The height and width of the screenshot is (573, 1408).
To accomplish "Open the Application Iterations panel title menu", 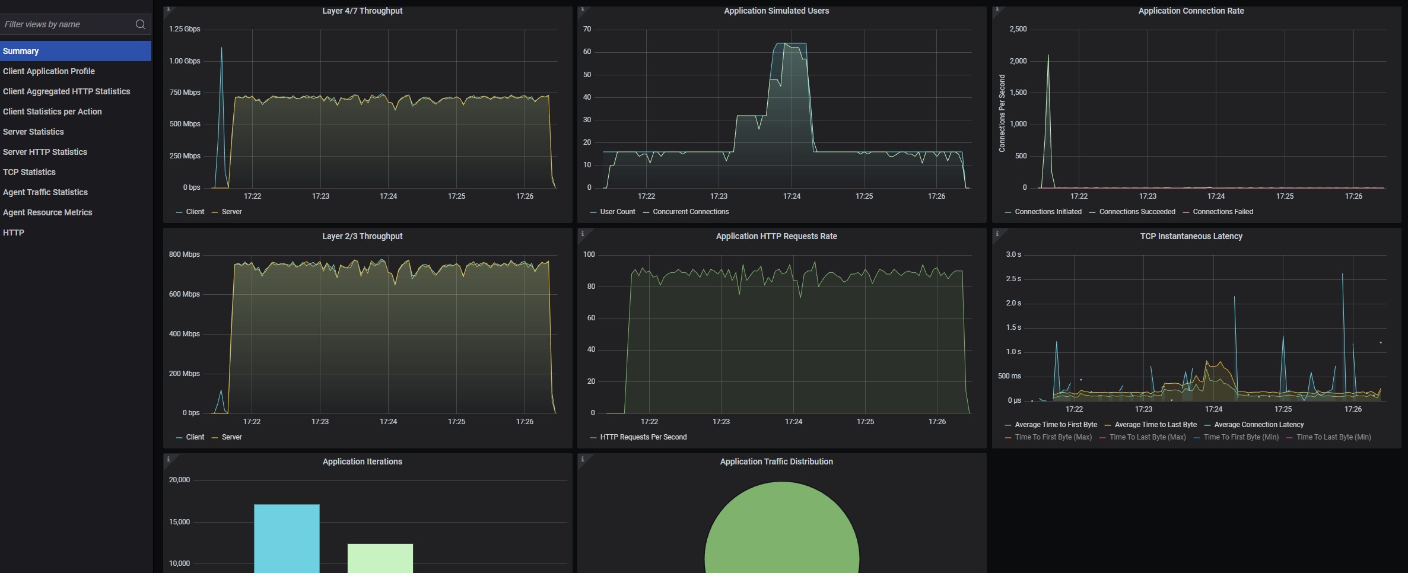I will click(362, 461).
